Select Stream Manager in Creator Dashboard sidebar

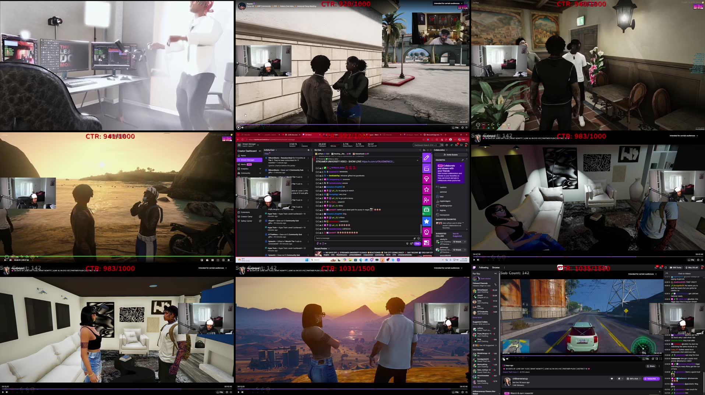coord(250,160)
